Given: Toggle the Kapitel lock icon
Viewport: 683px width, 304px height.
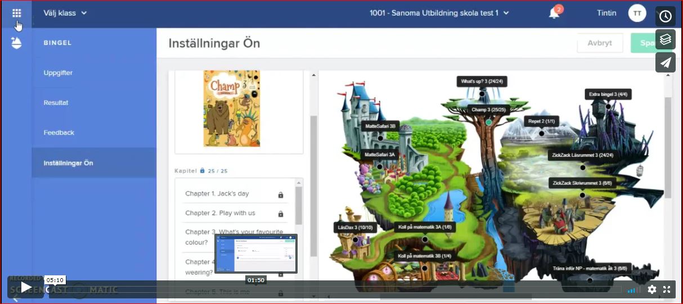Looking at the screenshot, I should [x=203, y=170].
